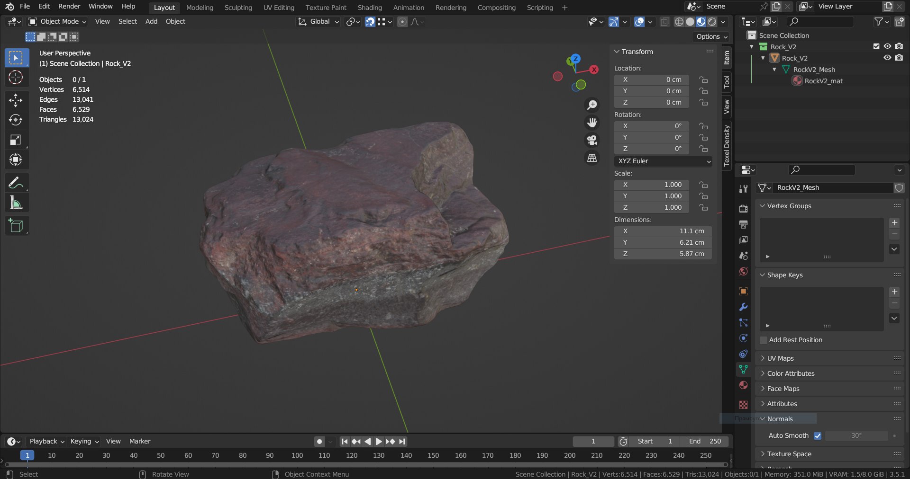
Task: Activate the Scale tool
Action: pyautogui.click(x=16, y=140)
